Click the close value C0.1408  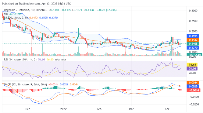tap(89, 10)
